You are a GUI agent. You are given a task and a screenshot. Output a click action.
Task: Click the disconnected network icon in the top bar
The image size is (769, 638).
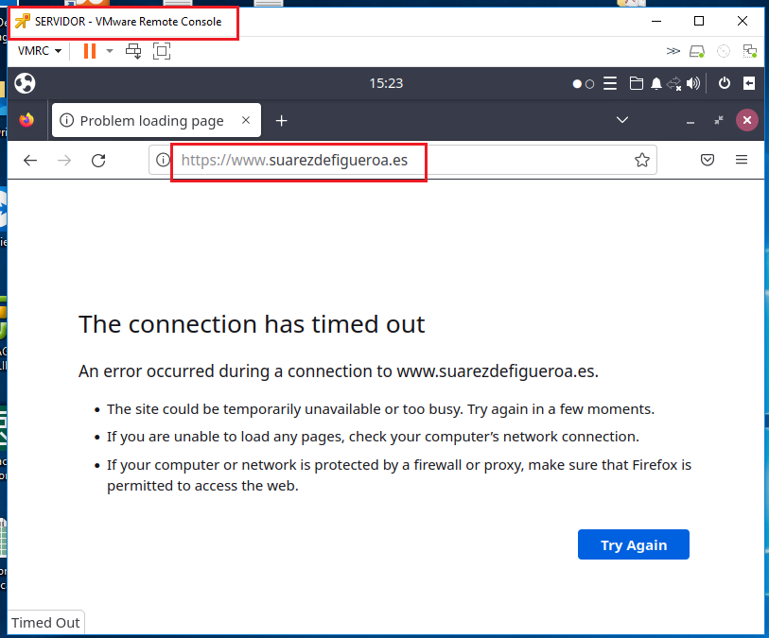click(673, 83)
